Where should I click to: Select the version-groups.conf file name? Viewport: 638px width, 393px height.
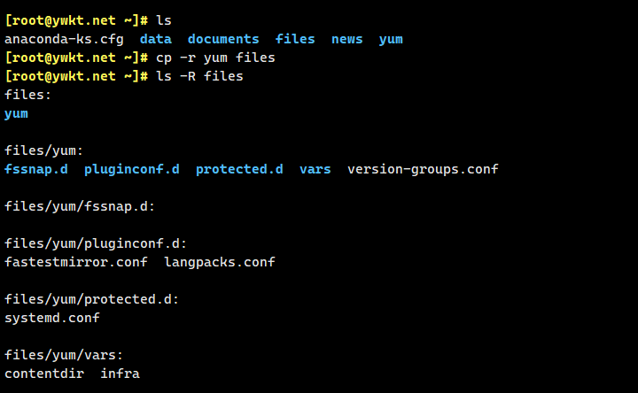point(423,169)
